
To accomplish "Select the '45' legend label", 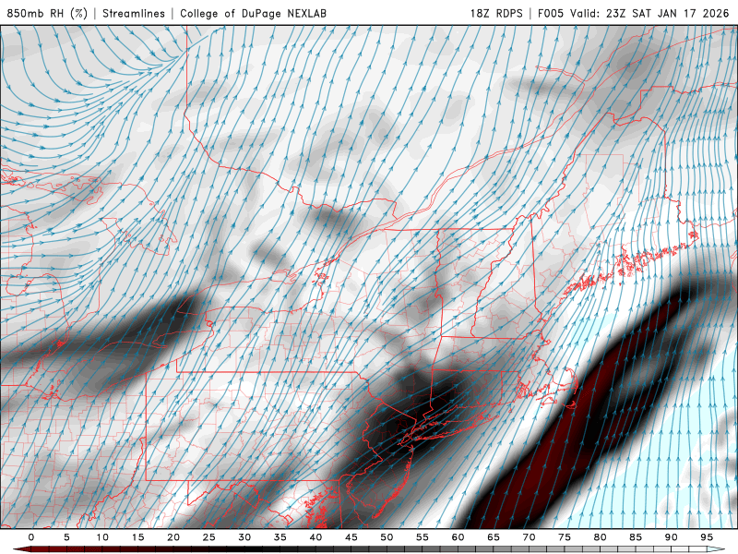I will (351, 537).
